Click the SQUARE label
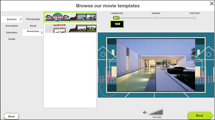 [x=156, y=13]
